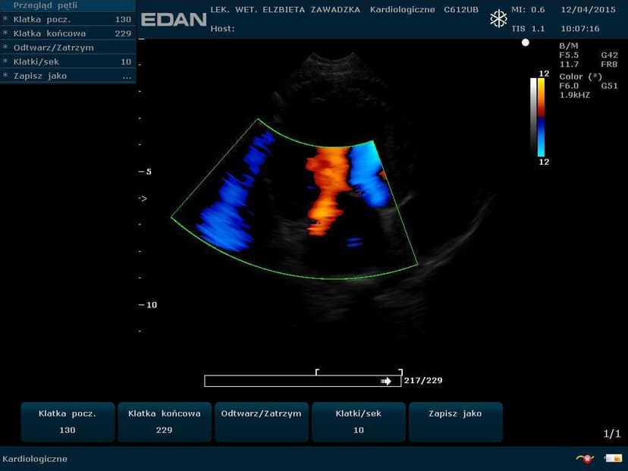Click the network disconnected status icon

585,458
